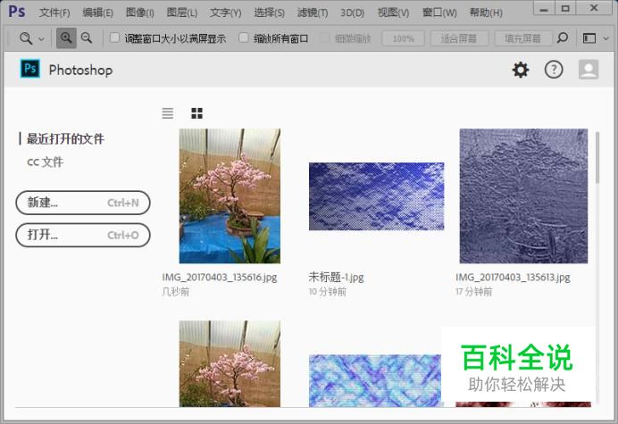Select the Zoom Out magnifier mode

pos(87,38)
